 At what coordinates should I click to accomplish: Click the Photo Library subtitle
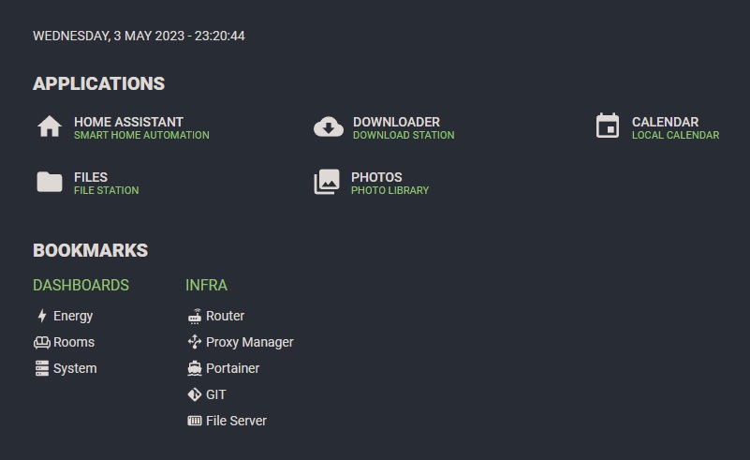390,190
